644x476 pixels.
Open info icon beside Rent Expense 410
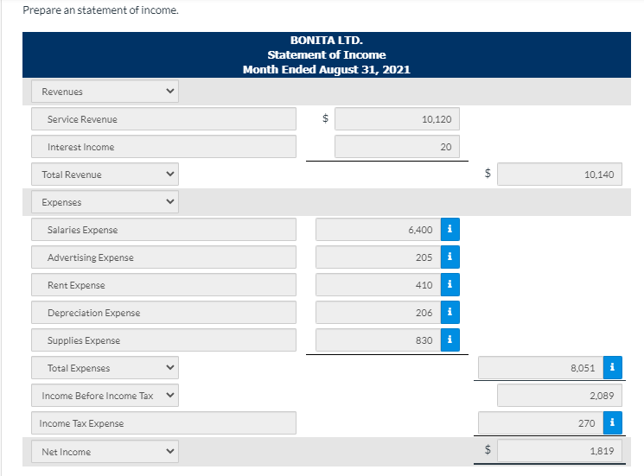pyautogui.click(x=450, y=285)
